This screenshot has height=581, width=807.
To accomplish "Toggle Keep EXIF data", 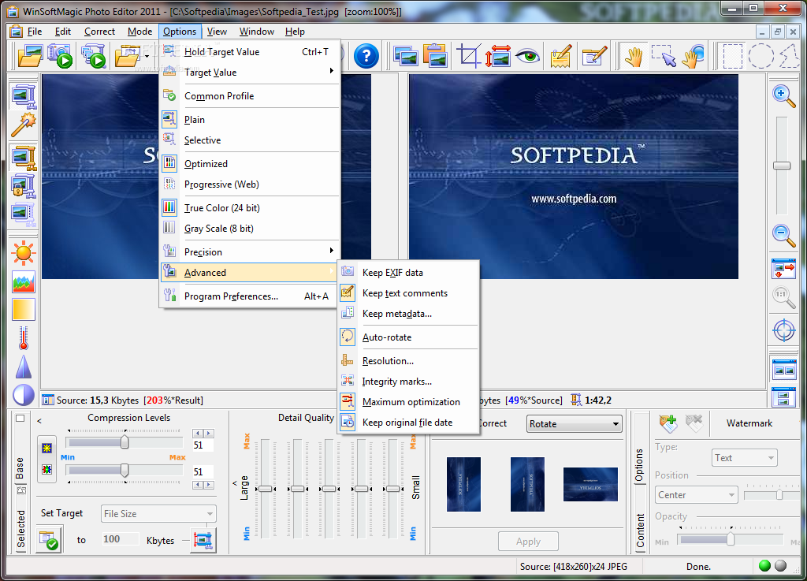I will tap(409, 273).
